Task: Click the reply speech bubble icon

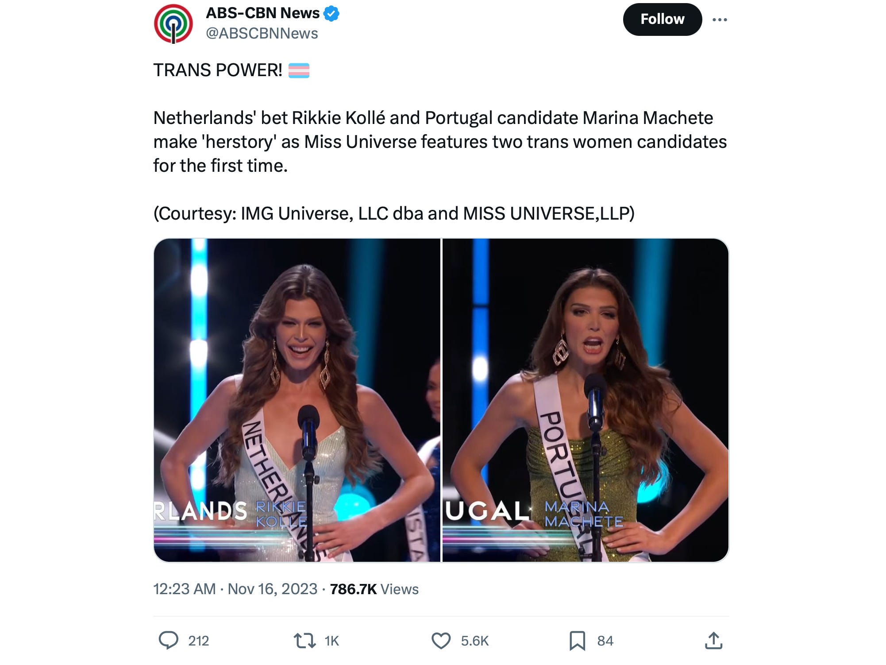Action: point(168,641)
